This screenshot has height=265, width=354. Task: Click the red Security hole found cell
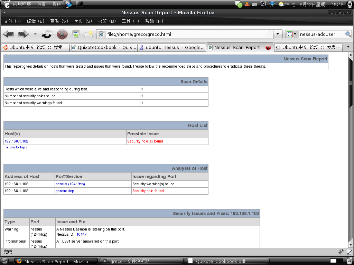pos(170,191)
